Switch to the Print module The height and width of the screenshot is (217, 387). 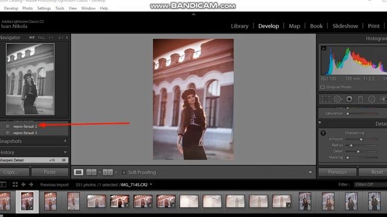374,26
